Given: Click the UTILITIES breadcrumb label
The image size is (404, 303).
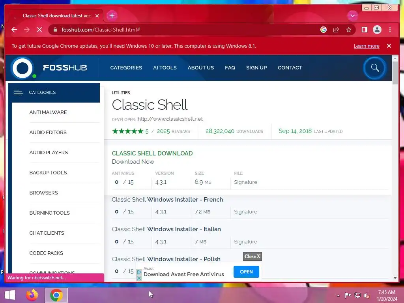Looking at the screenshot, I should [x=121, y=92].
